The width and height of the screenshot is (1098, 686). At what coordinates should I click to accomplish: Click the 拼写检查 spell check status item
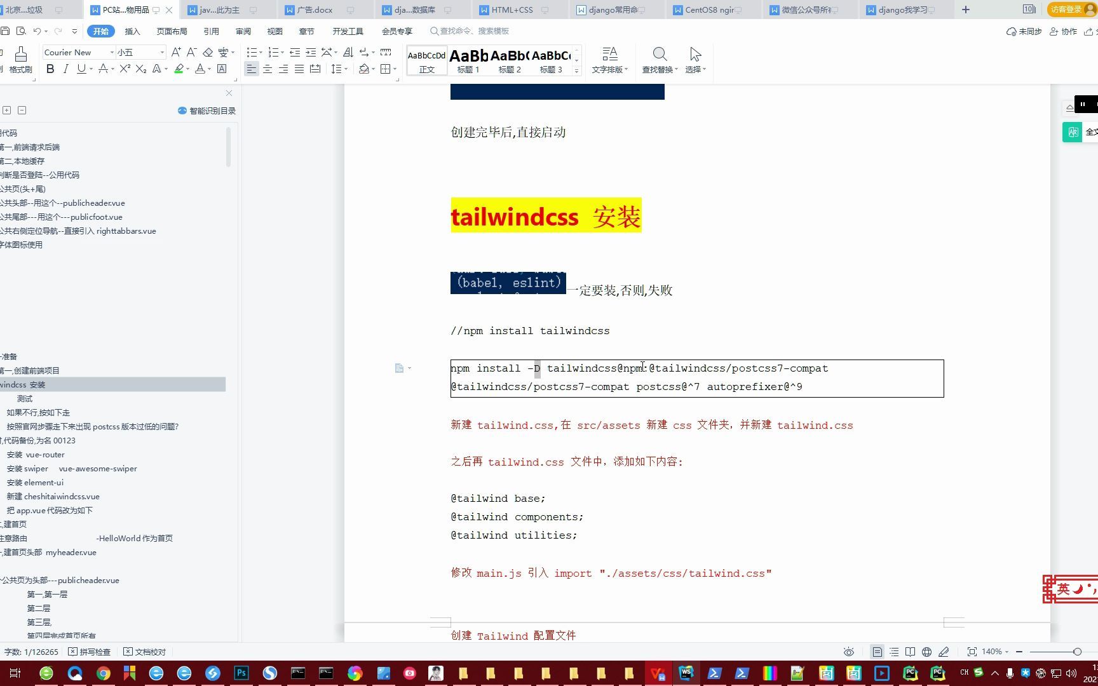pos(90,652)
